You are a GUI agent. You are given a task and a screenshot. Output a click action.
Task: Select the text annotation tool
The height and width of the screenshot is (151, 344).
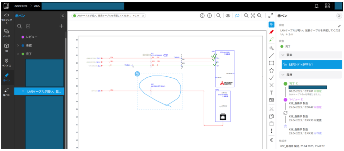pos(271,92)
